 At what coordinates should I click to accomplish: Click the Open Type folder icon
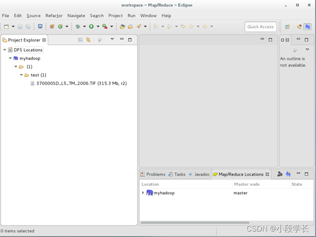[x=122, y=27]
